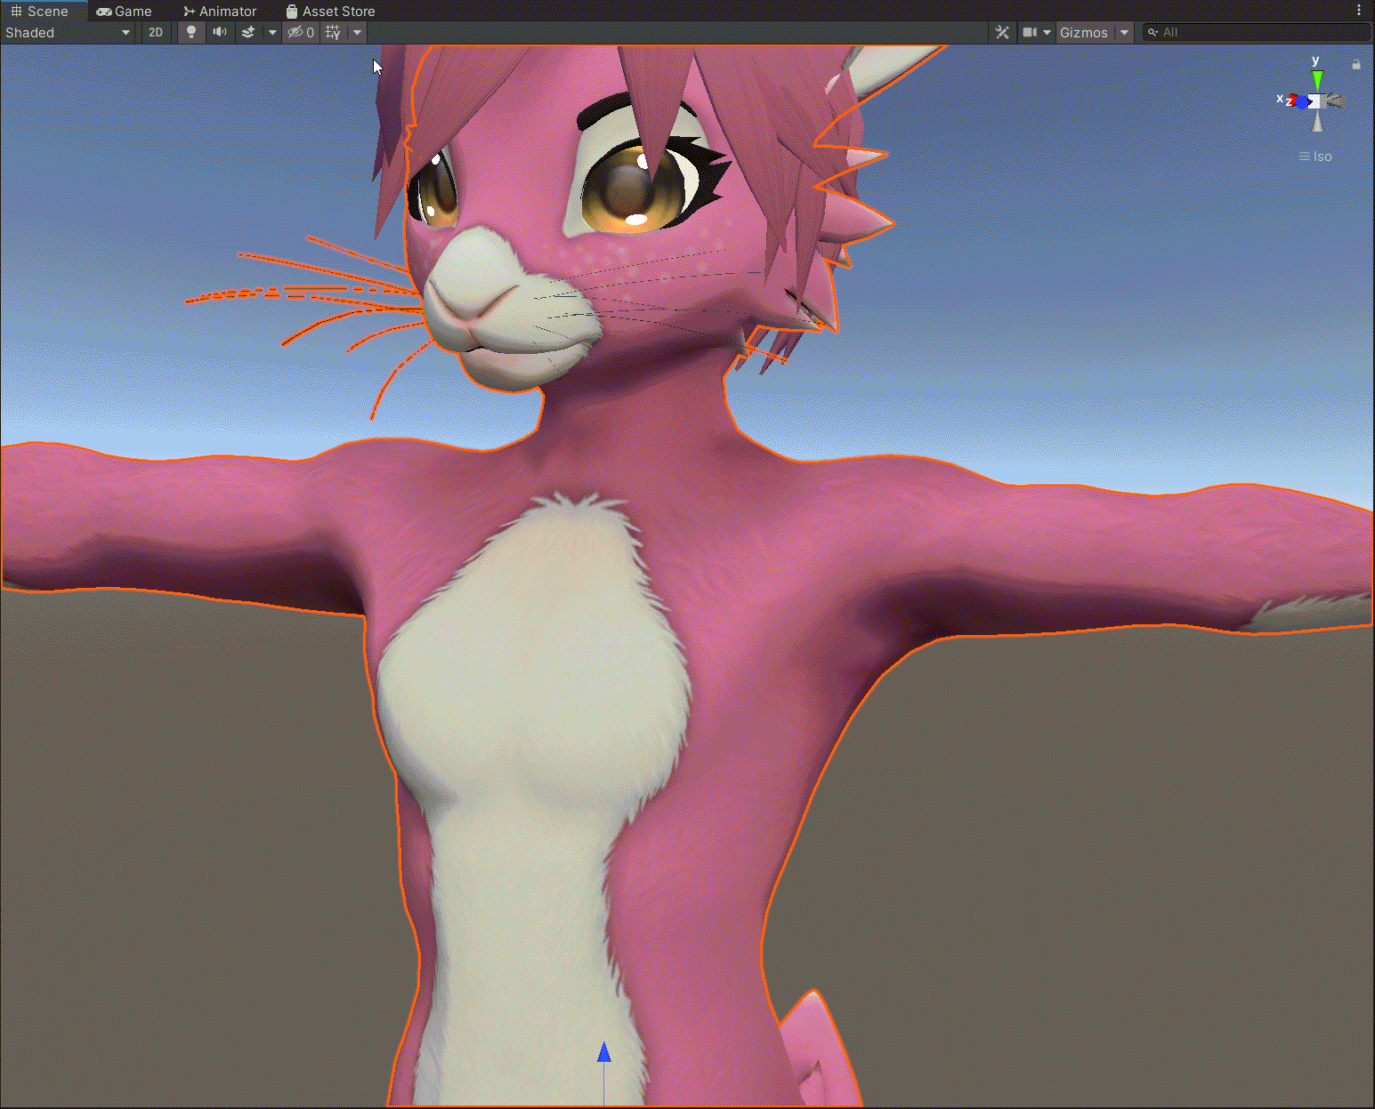Click the blue Z axis cone

(1302, 102)
